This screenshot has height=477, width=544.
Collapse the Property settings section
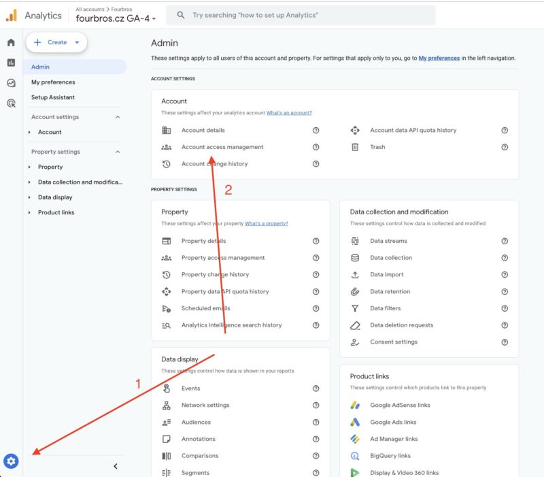point(118,152)
